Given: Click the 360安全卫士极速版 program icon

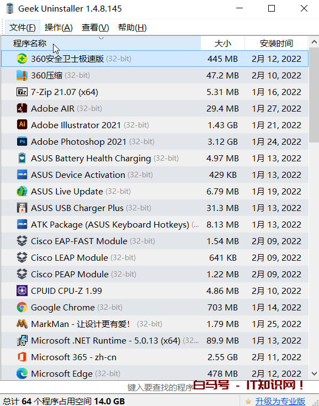Looking at the screenshot, I should pyautogui.click(x=22, y=59).
